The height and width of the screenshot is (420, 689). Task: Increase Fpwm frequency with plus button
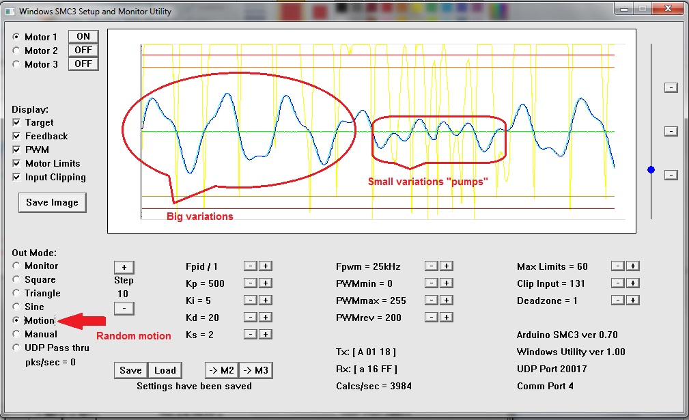pyautogui.click(x=446, y=266)
